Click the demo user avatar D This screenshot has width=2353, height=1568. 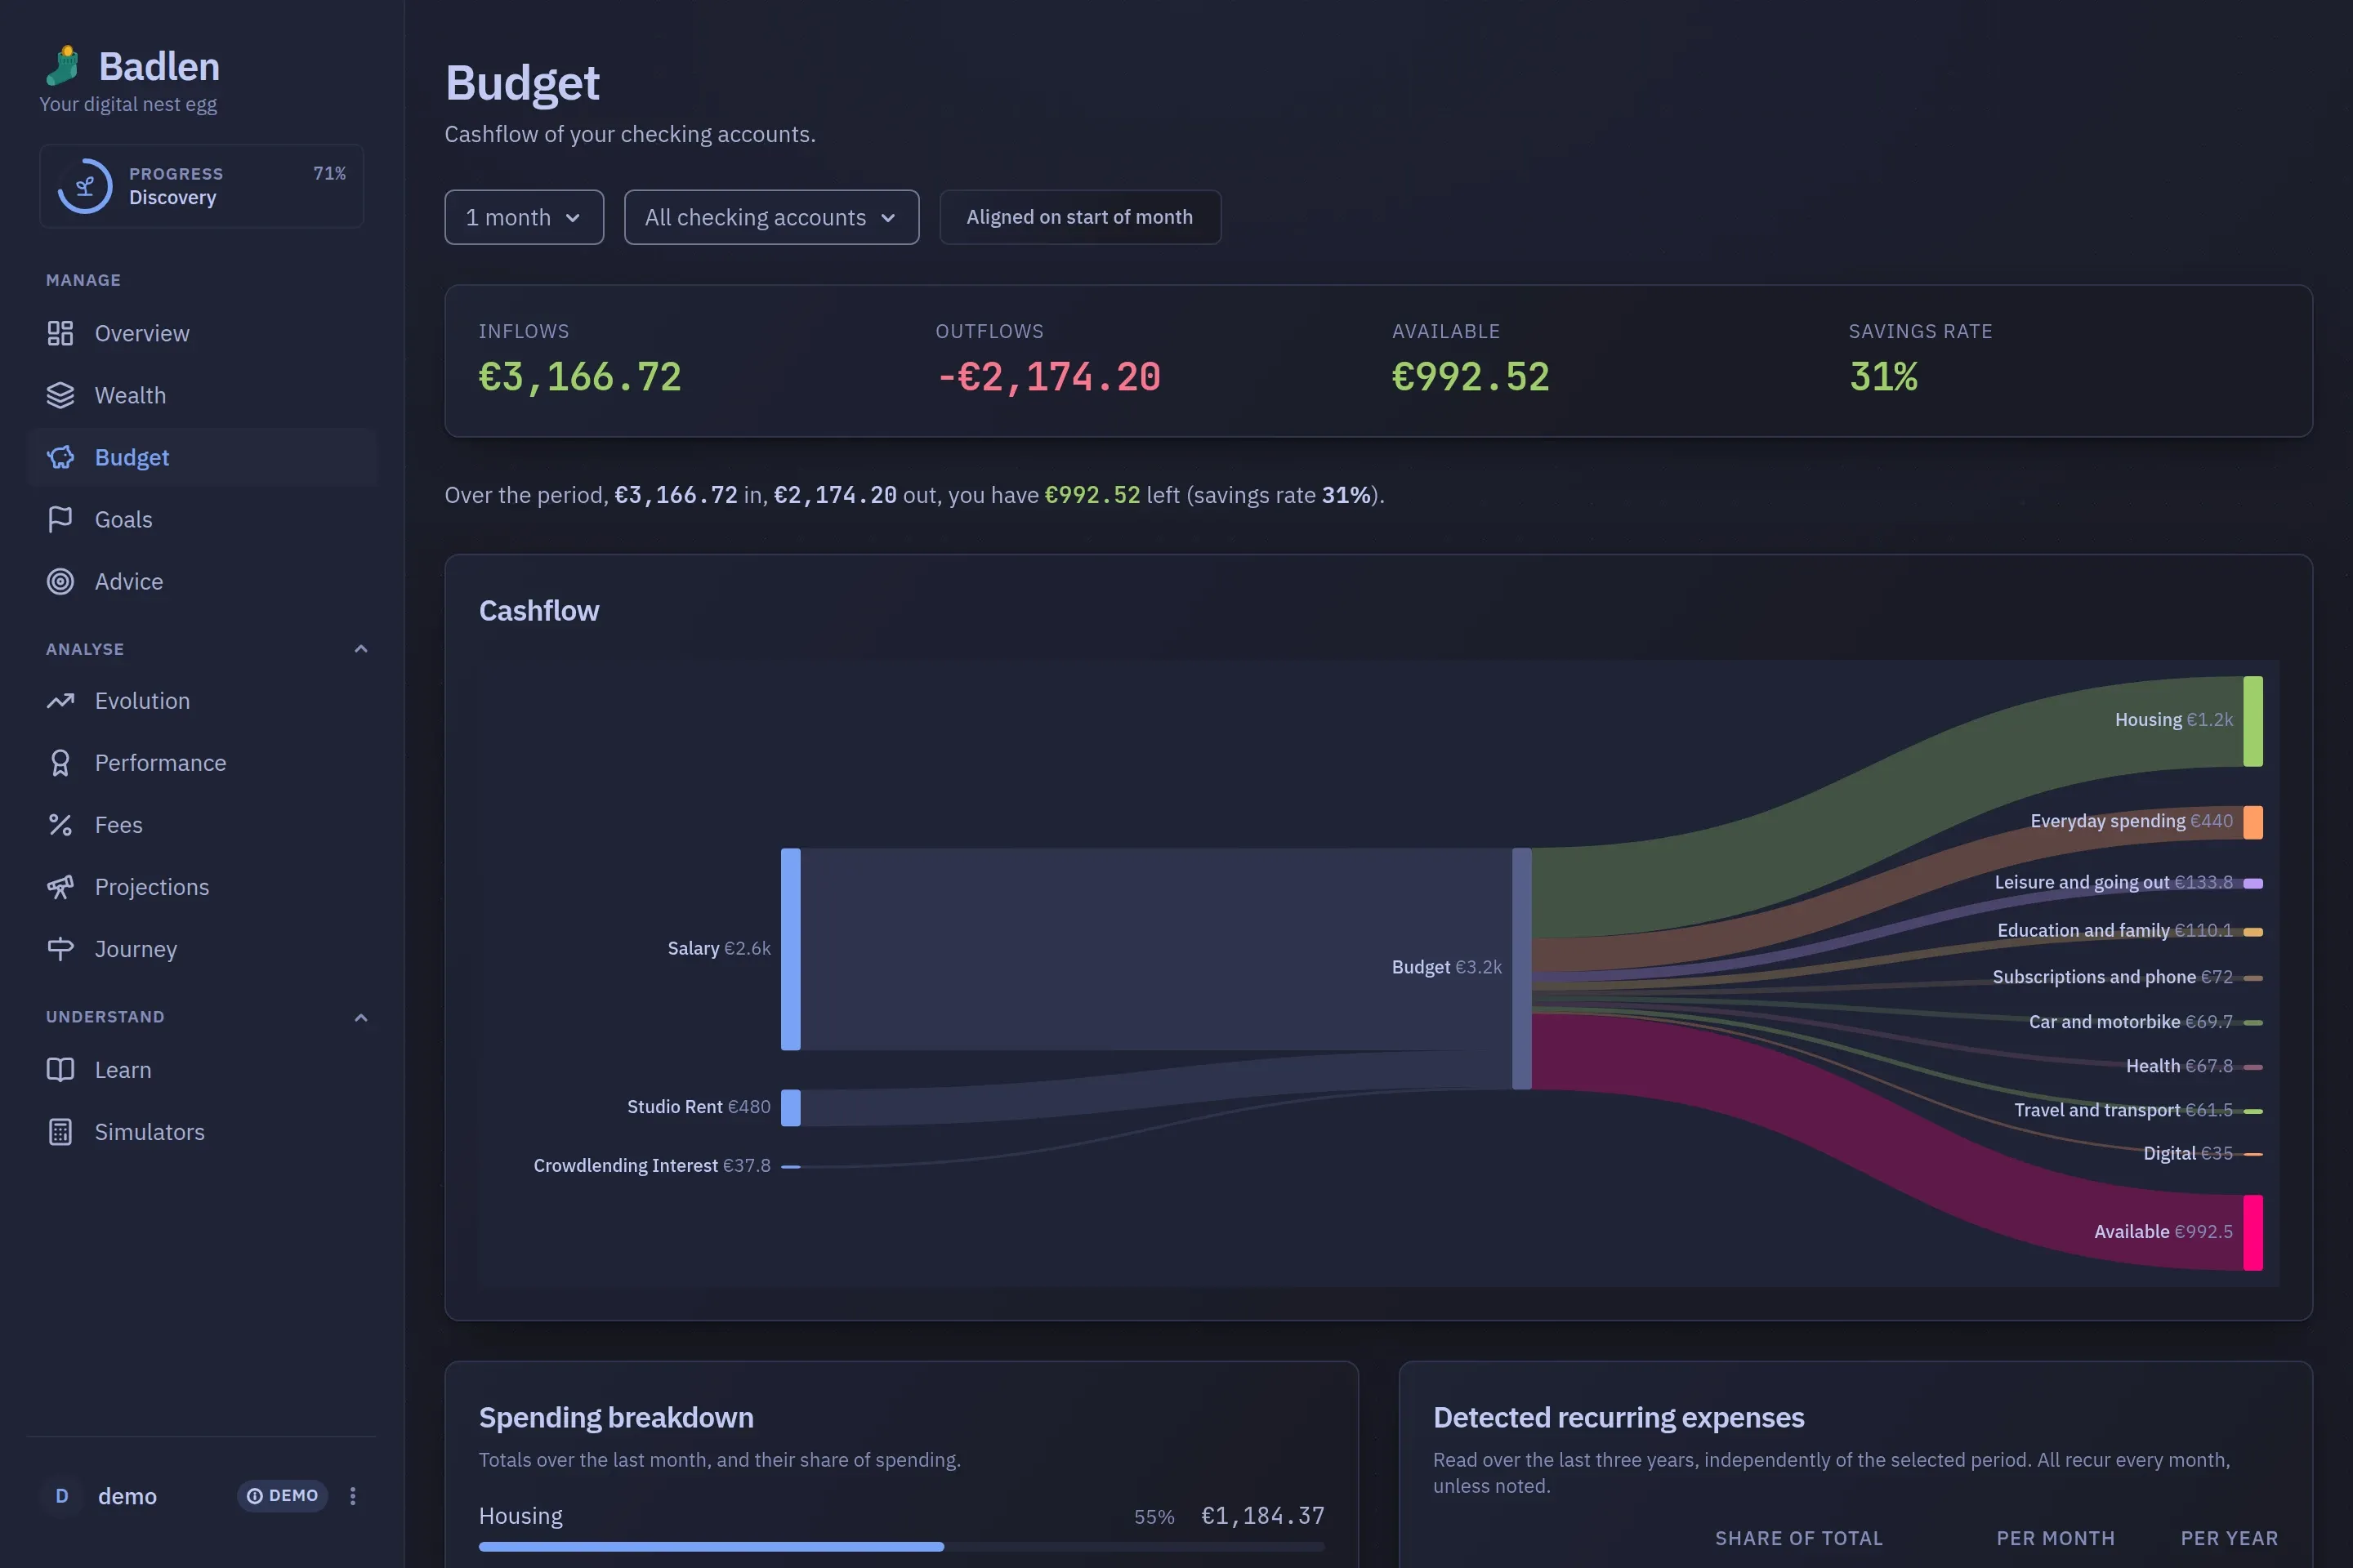[x=62, y=1496]
